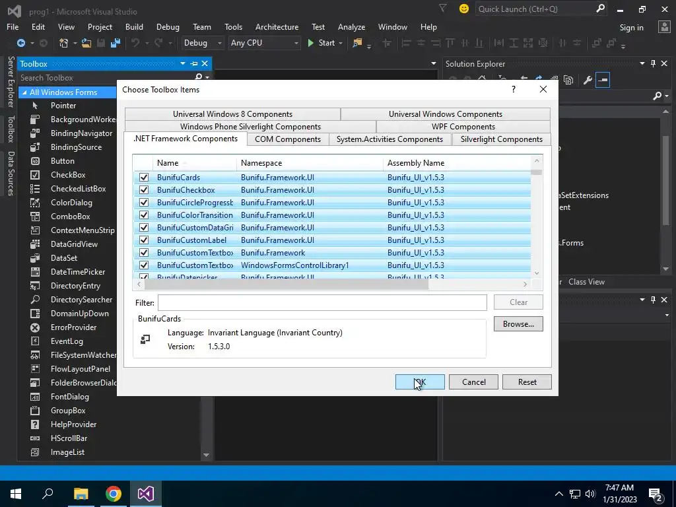Uncheck the BunifuCustomDataGrid checkbox

[143, 227]
